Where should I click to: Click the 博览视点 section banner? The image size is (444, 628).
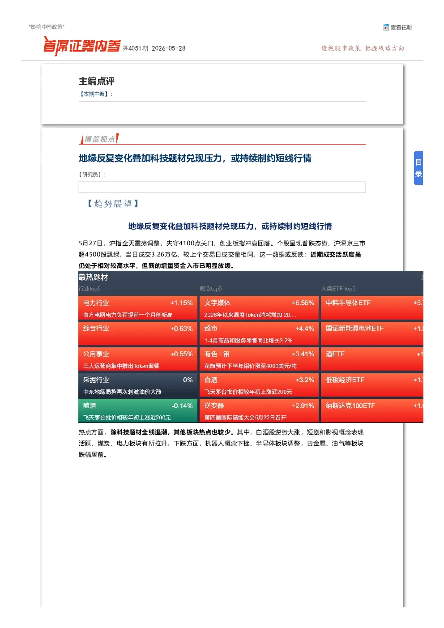[x=99, y=139]
